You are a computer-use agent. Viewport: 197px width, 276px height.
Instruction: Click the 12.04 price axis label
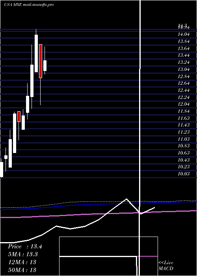[184, 104]
